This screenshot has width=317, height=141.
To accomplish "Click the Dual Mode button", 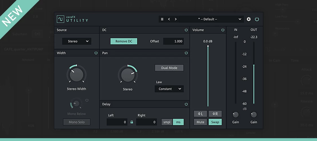I will [x=169, y=68].
